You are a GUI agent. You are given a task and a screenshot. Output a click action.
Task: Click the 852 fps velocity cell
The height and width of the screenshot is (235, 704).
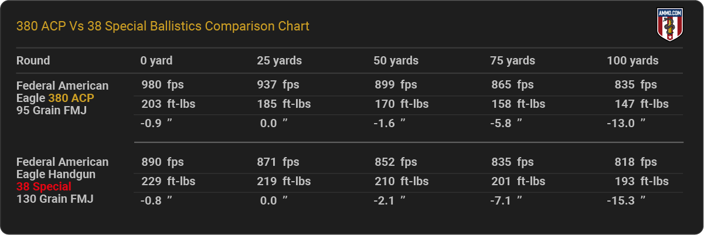click(396, 162)
